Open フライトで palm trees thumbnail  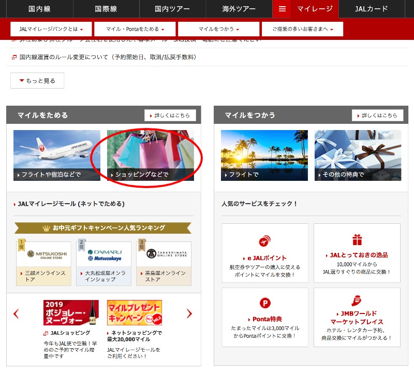(264, 155)
